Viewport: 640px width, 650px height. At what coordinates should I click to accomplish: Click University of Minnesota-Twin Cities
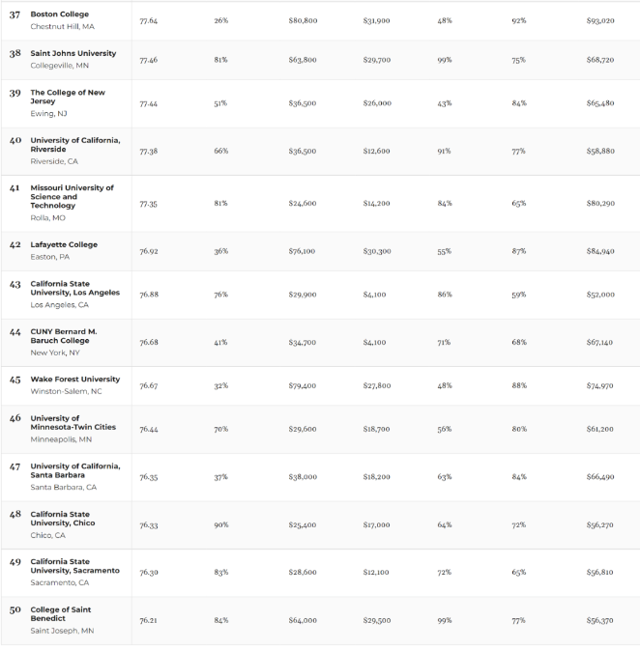[73, 422]
